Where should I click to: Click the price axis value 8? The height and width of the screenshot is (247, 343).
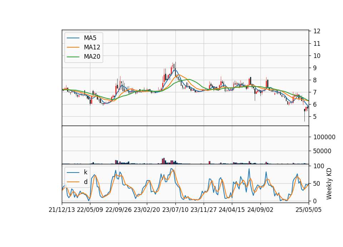point(315,80)
